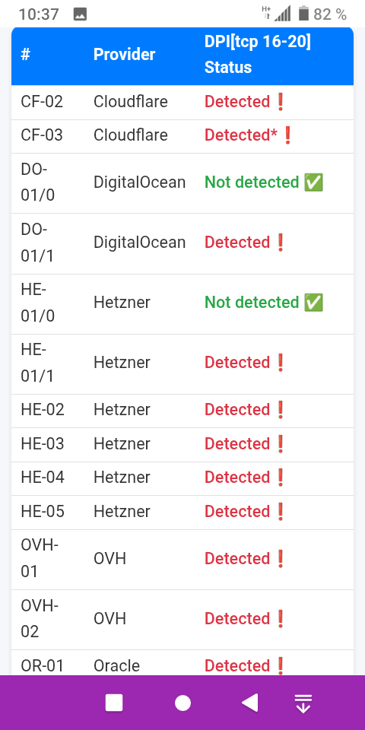365x730 pixels.
Task: Tap the battery icon in status bar
Action: pyautogui.click(x=303, y=14)
